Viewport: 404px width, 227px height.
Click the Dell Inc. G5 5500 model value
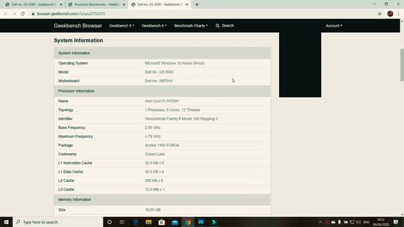pyautogui.click(x=159, y=72)
